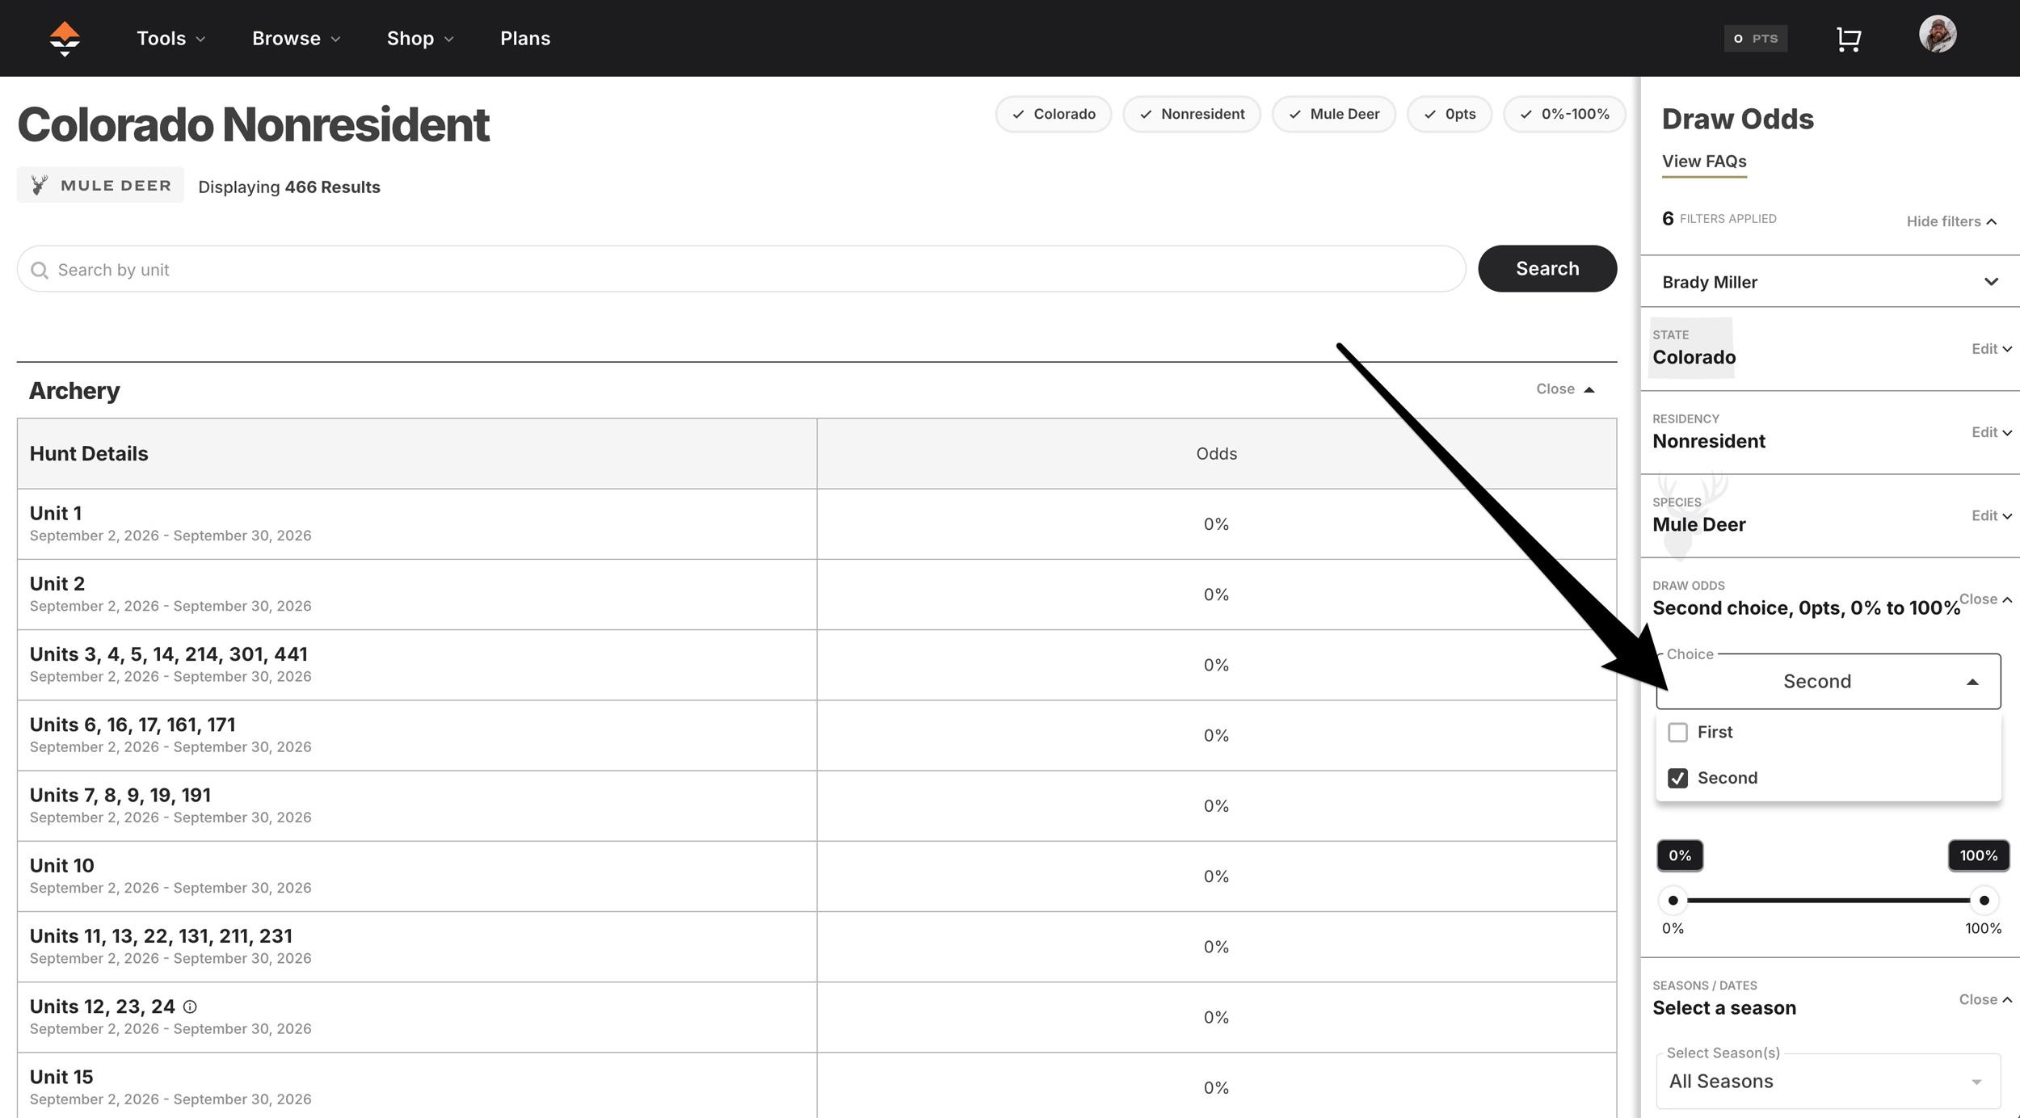2020x1118 pixels.
Task: Remove the Mule Deer filter chip
Action: tap(1333, 114)
